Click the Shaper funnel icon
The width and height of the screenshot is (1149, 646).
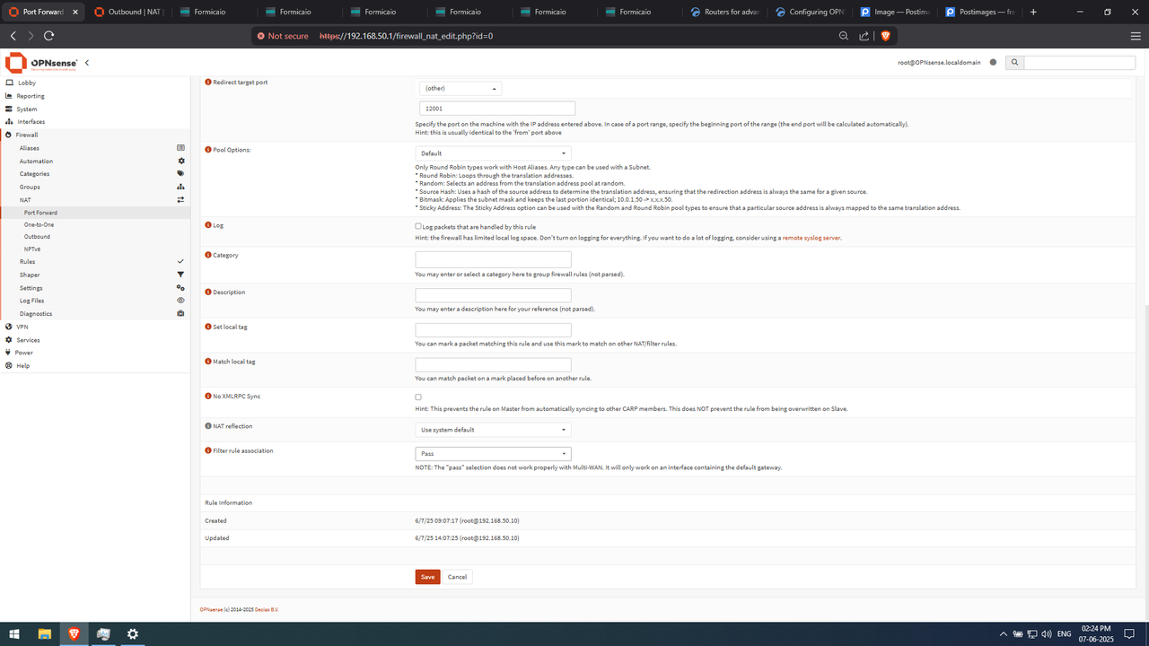click(180, 275)
